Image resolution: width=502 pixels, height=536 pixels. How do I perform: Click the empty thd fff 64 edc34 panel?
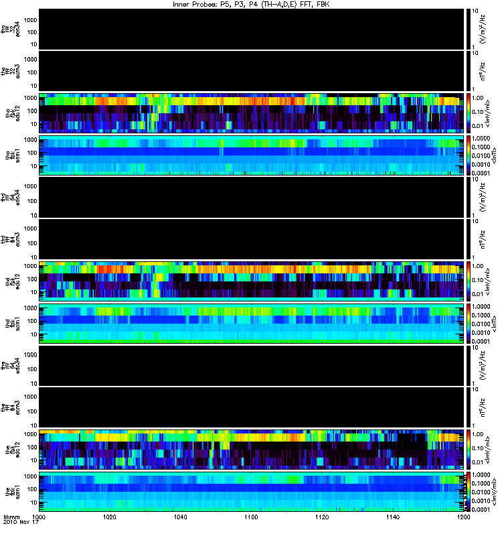tap(252, 197)
